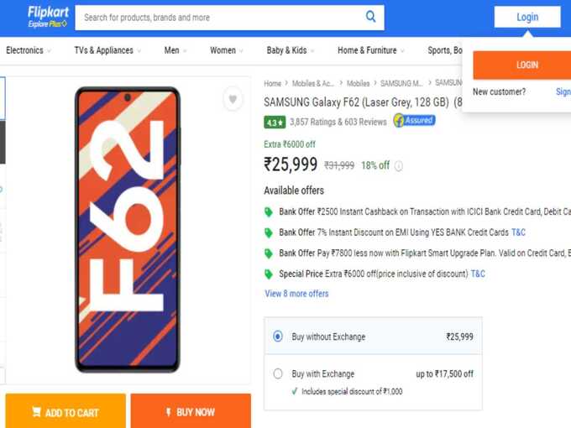Viewport: 571px width, 428px height.
Task: Expand Home & Furniture dropdown
Action: 371,50
